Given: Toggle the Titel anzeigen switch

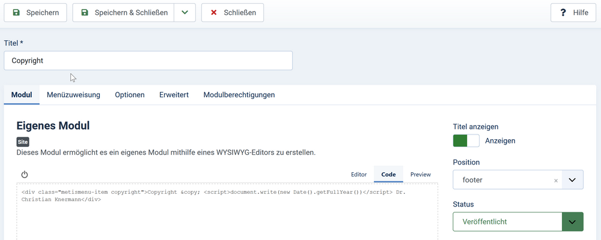Looking at the screenshot, I should click(466, 140).
